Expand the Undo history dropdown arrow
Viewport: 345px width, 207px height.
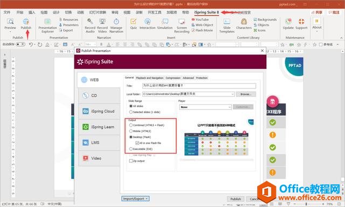point(34,45)
